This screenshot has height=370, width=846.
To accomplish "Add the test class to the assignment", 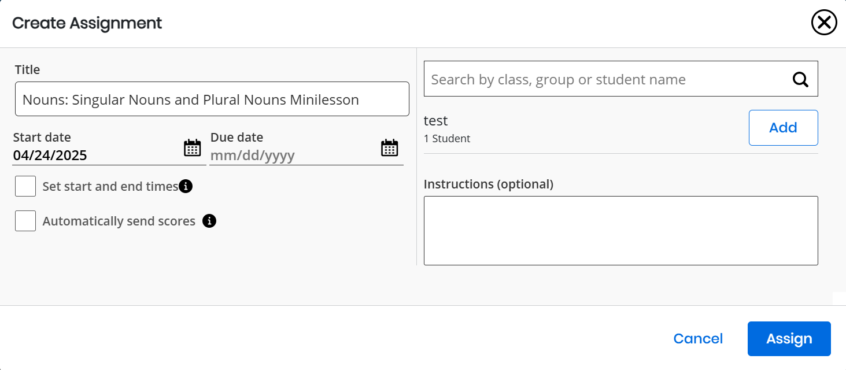I will click(784, 128).
